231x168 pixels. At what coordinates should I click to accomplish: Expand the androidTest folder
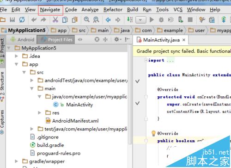click(x=32, y=81)
